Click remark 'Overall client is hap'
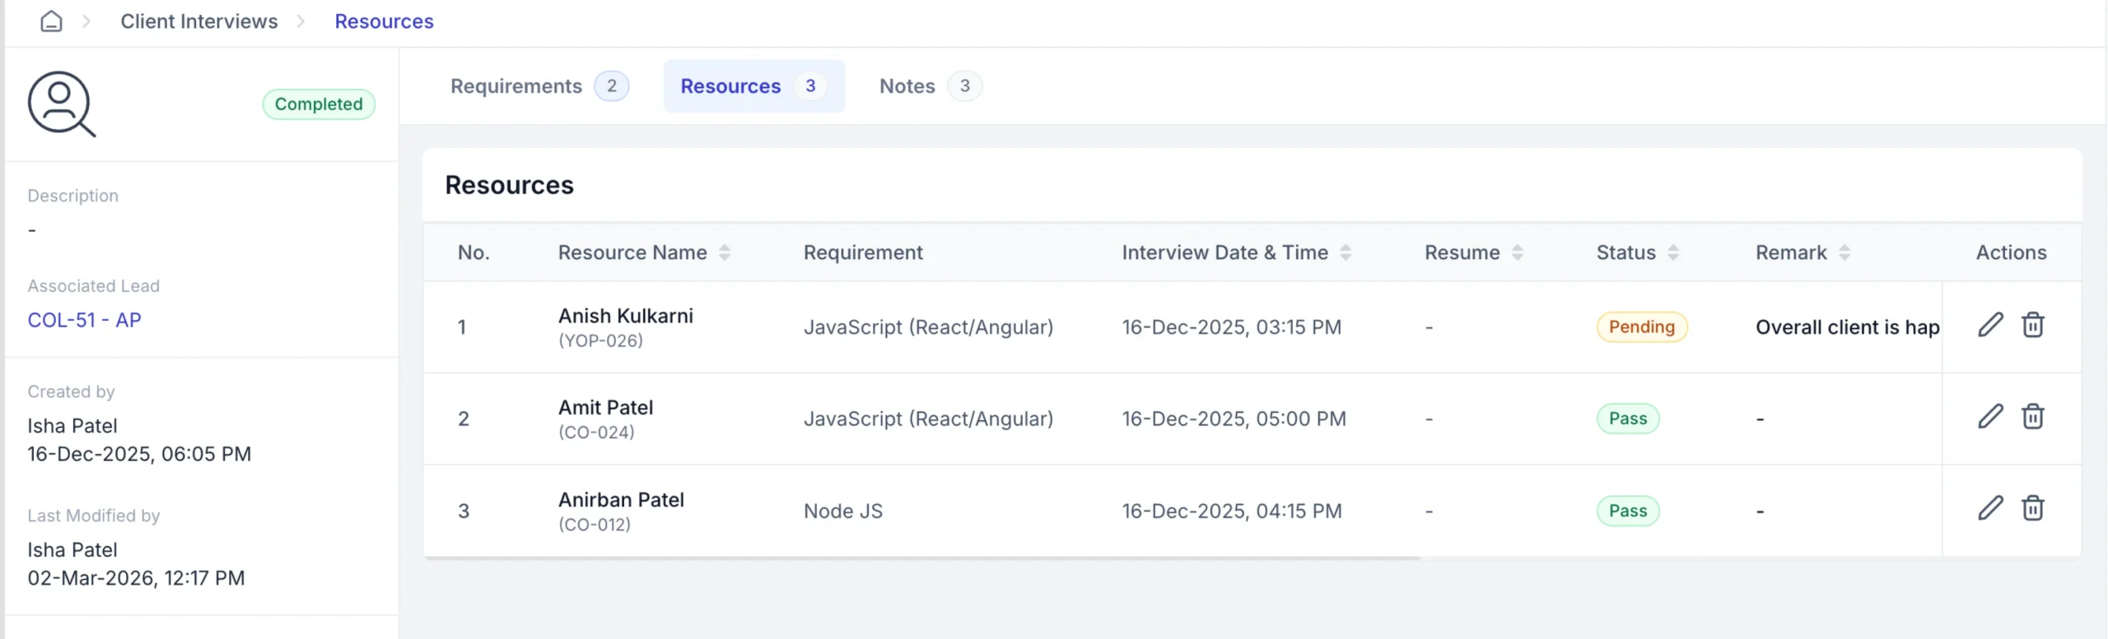 point(1847,327)
